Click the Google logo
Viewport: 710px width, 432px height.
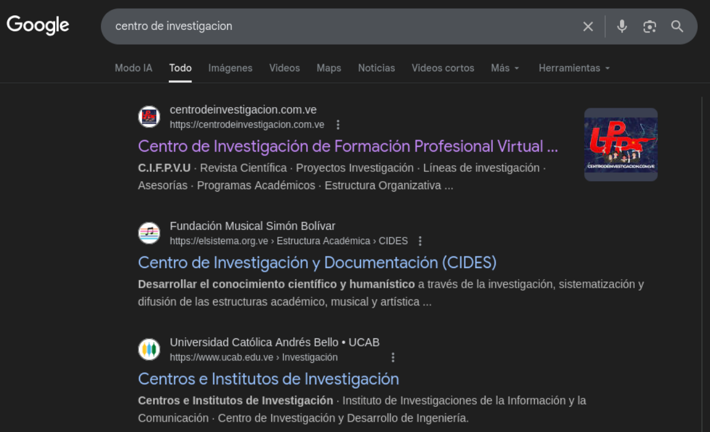point(38,26)
